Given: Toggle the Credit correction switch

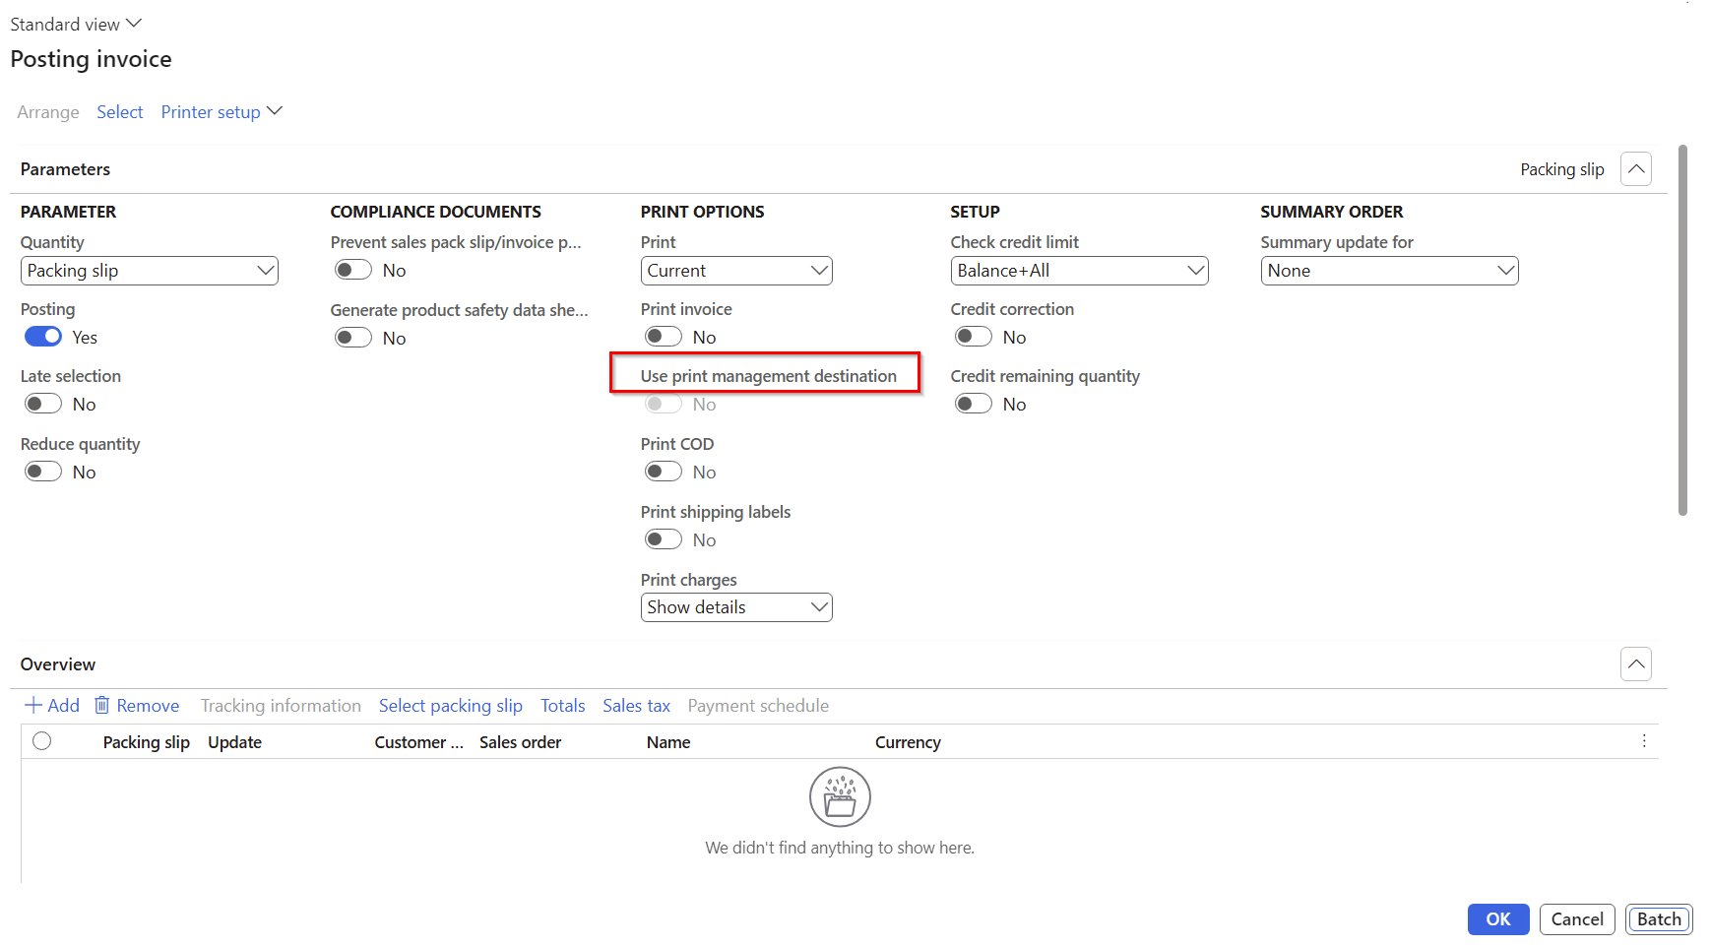Looking at the screenshot, I should coord(973,337).
